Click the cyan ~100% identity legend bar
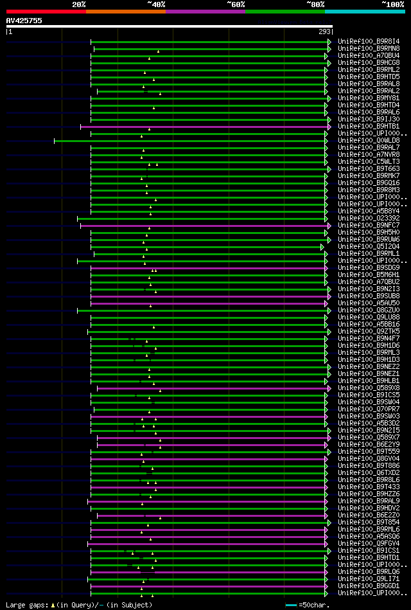The height and width of the screenshot is (610, 411). [365, 12]
